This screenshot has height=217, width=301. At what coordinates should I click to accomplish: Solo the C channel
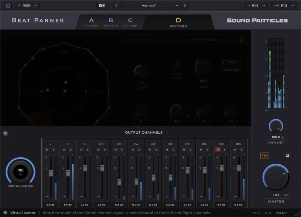[x=88, y=149]
